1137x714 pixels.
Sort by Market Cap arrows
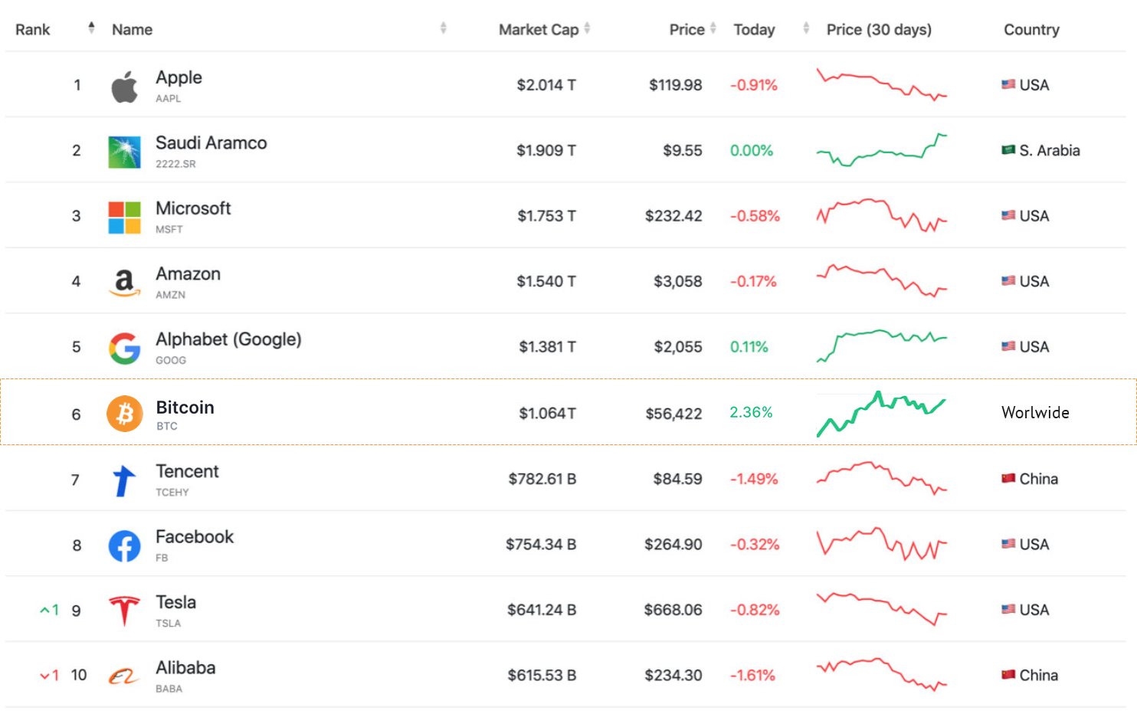(x=588, y=28)
